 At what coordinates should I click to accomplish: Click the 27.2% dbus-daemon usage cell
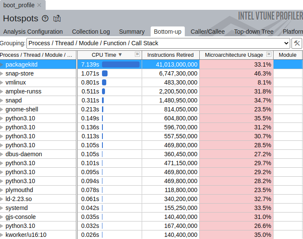tap(236, 154)
